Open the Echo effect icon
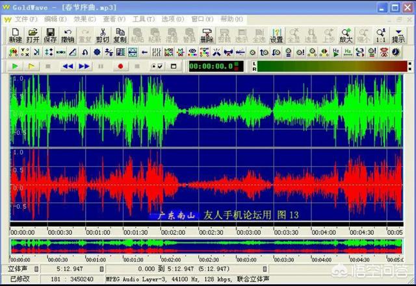Screen dimensions: 416x286 pos(37,52)
